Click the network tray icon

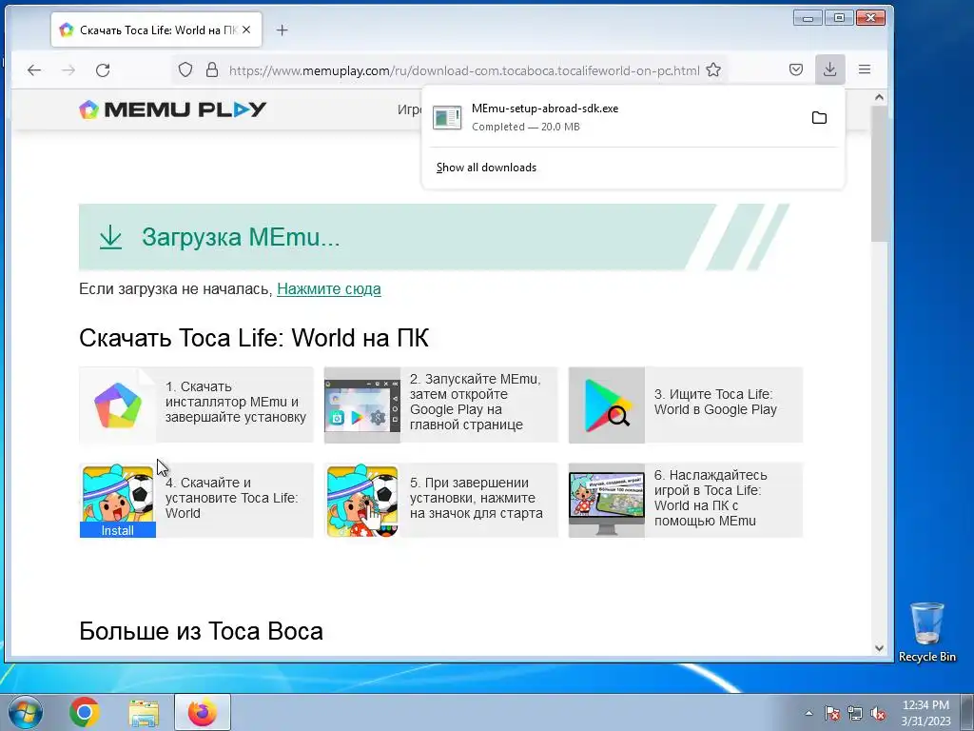[x=855, y=713]
